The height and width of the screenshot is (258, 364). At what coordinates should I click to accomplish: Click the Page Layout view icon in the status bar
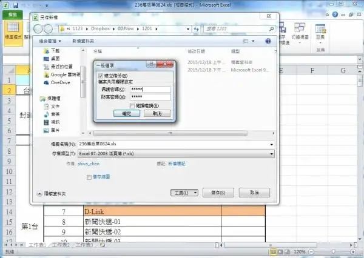point(280,252)
